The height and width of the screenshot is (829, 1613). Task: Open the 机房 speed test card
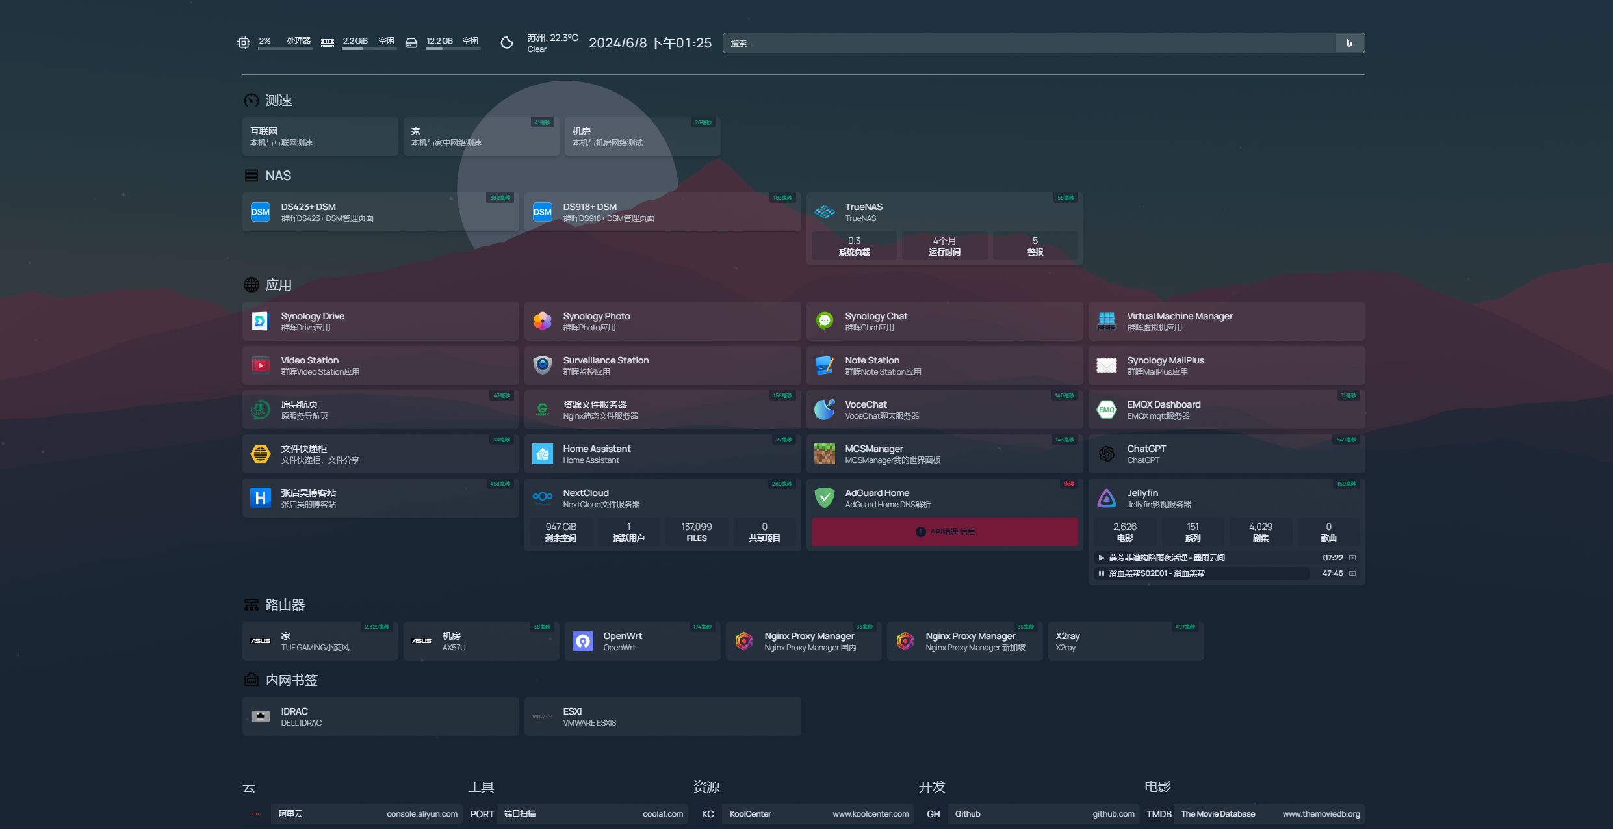pos(643,137)
